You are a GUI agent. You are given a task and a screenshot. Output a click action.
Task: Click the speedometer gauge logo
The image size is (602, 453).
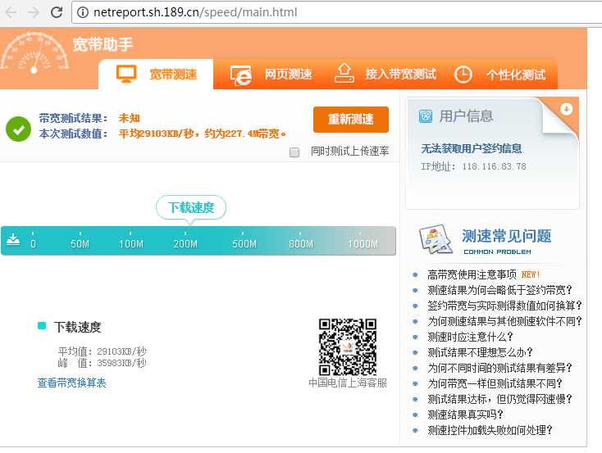[34, 52]
